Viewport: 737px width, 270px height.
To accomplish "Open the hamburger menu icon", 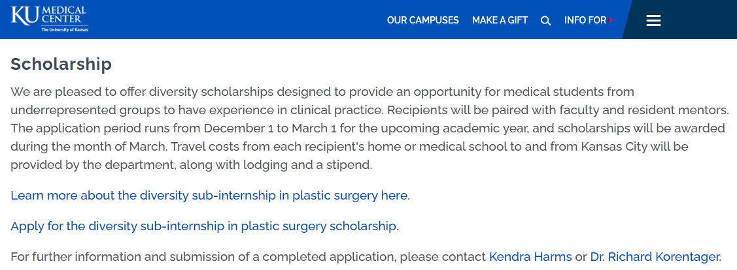I will 653,20.
